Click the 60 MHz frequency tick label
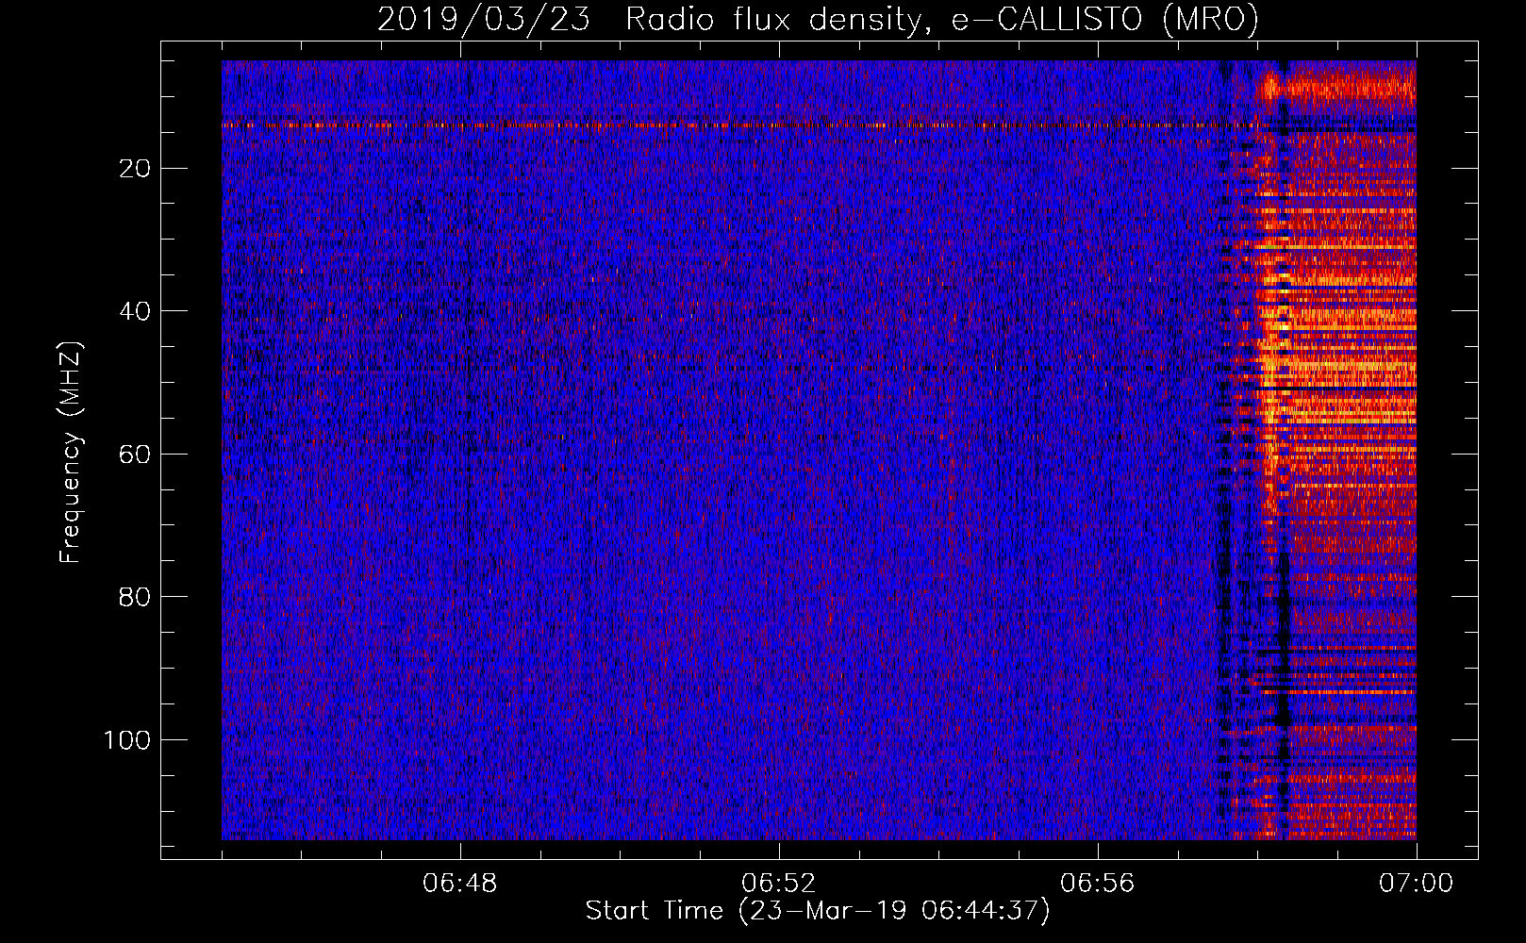 click(135, 455)
